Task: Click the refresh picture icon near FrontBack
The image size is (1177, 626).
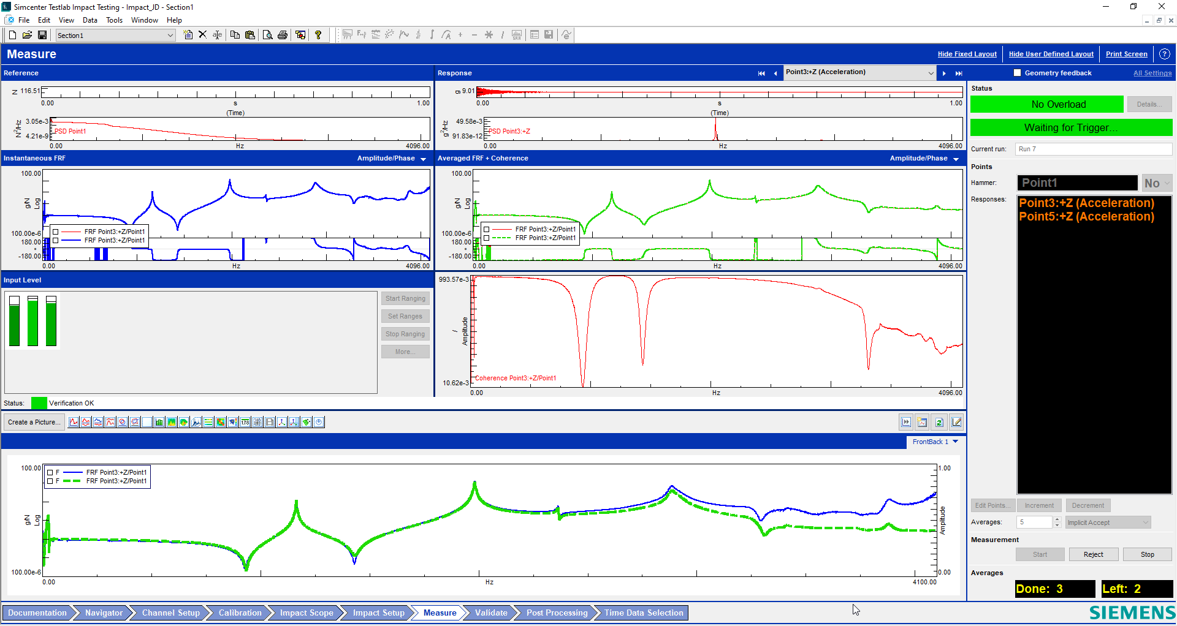Action: click(x=939, y=422)
